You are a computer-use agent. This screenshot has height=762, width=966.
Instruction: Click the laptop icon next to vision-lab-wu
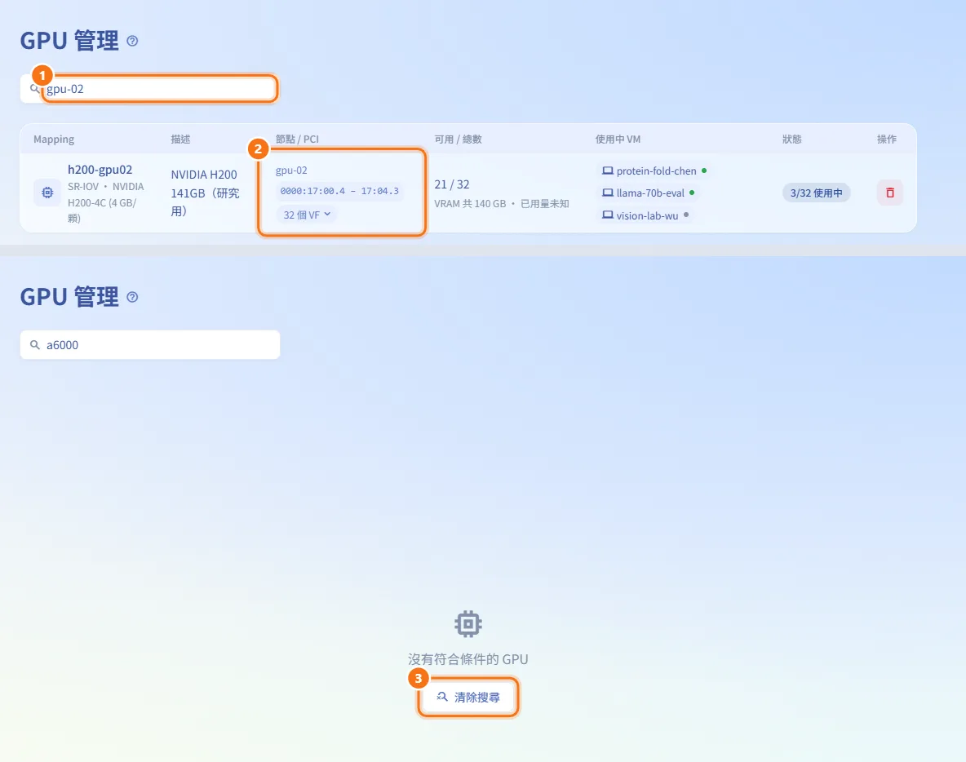pyautogui.click(x=608, y=215)
